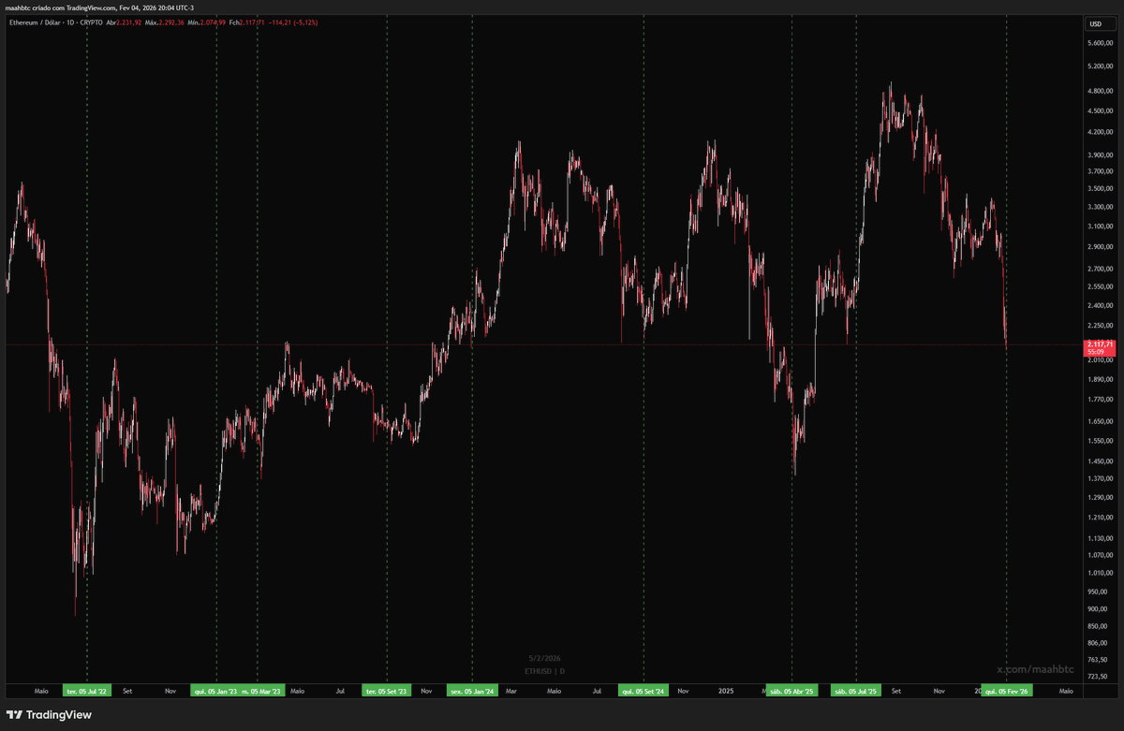
Task: Click the 5.200,00 price axis label
Action: [1100, 66]
